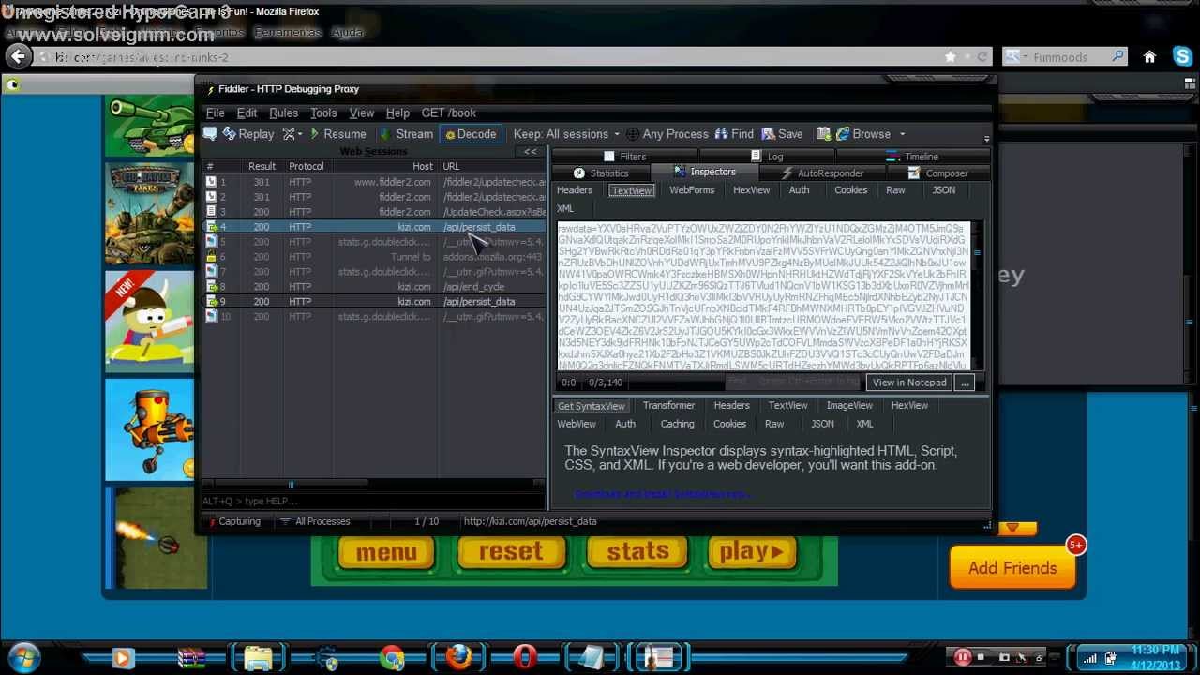Open the Help menu in Fiddler

[x=397, y=112]
